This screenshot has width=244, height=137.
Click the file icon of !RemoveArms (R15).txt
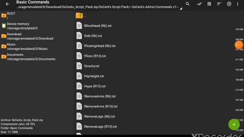79,107
